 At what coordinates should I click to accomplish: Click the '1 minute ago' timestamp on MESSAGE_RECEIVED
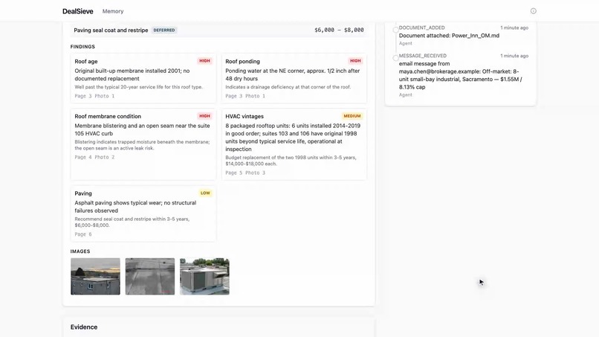[514, 56]
